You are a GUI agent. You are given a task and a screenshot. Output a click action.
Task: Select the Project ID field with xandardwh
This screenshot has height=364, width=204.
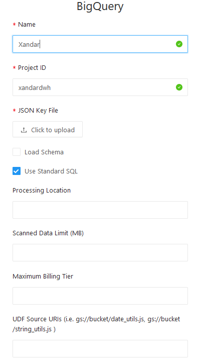click(x=100, y=87)
